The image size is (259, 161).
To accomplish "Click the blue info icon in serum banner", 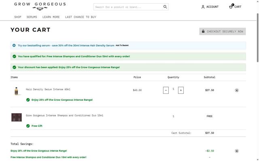I will click(x=14, y=45).
